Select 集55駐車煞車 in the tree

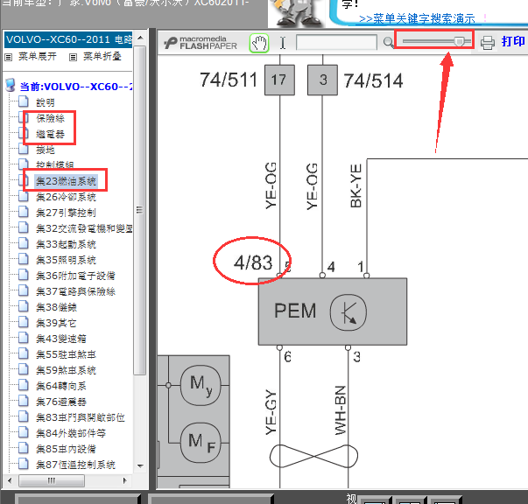(x=66, y=354)
